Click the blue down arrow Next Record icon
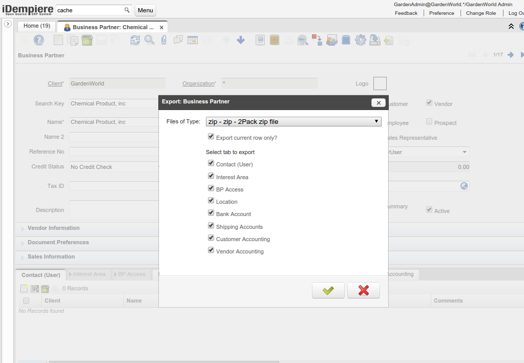Screen dimensions: 524x363 pos(241,40)
